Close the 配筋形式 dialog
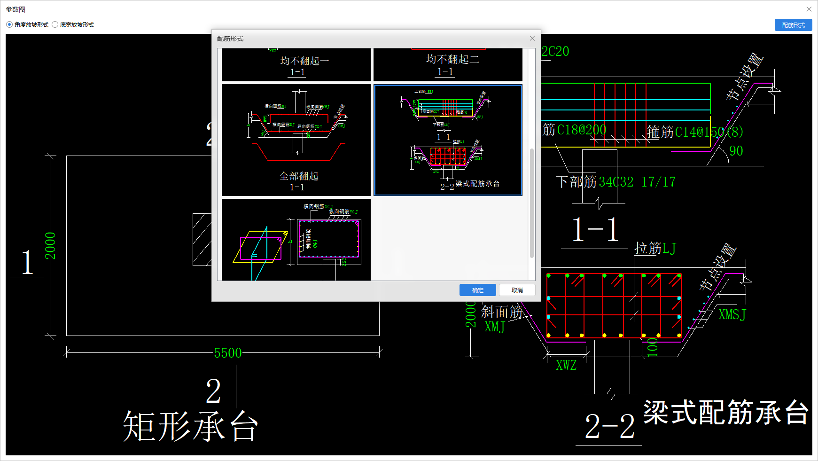 (x=532, y=39)
